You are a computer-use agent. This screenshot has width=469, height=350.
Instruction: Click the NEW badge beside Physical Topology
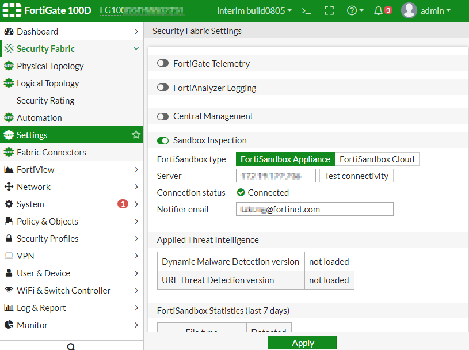(x=9, y=66)
